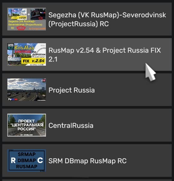Click the RusMap FIX v.2.54 thumbnail image
This screenshot has width=174, height=181.
pos(27,54)
